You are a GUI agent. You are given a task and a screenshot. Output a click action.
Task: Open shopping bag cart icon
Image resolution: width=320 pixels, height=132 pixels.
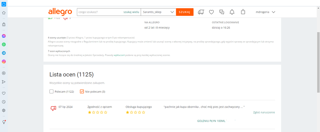pyautogui.click(x=243, y=12)
